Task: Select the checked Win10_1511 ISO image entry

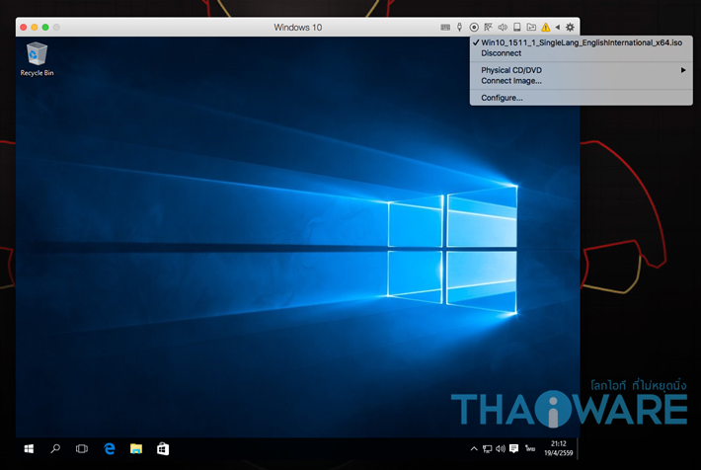Action: point(582,42)
